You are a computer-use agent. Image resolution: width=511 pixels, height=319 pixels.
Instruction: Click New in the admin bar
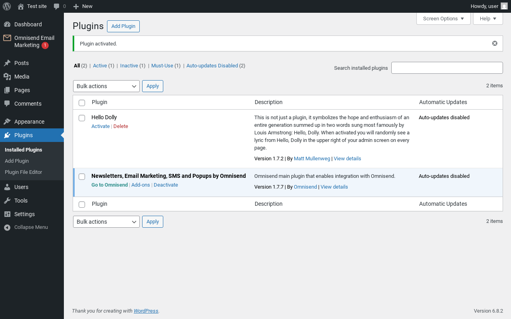[83, 6]
